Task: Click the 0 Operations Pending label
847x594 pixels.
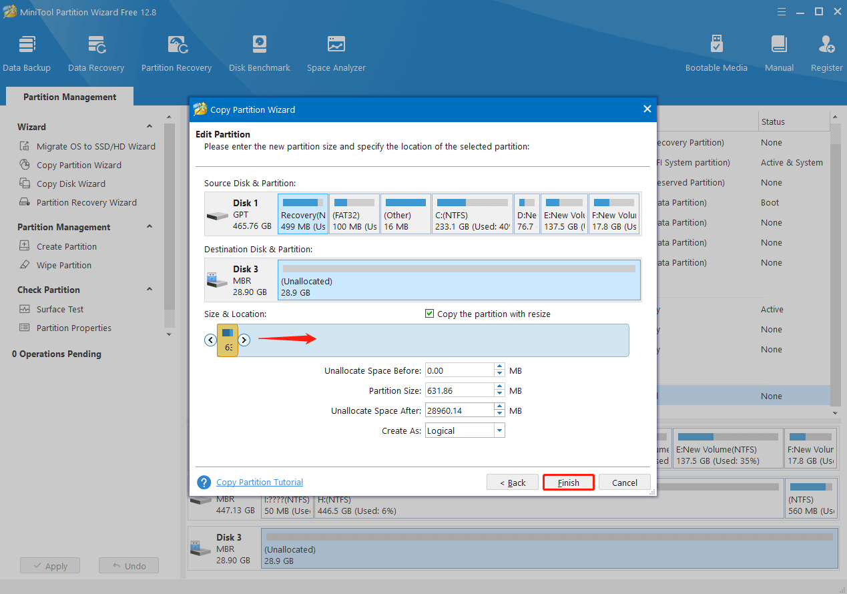Action: tap(57, 354)
